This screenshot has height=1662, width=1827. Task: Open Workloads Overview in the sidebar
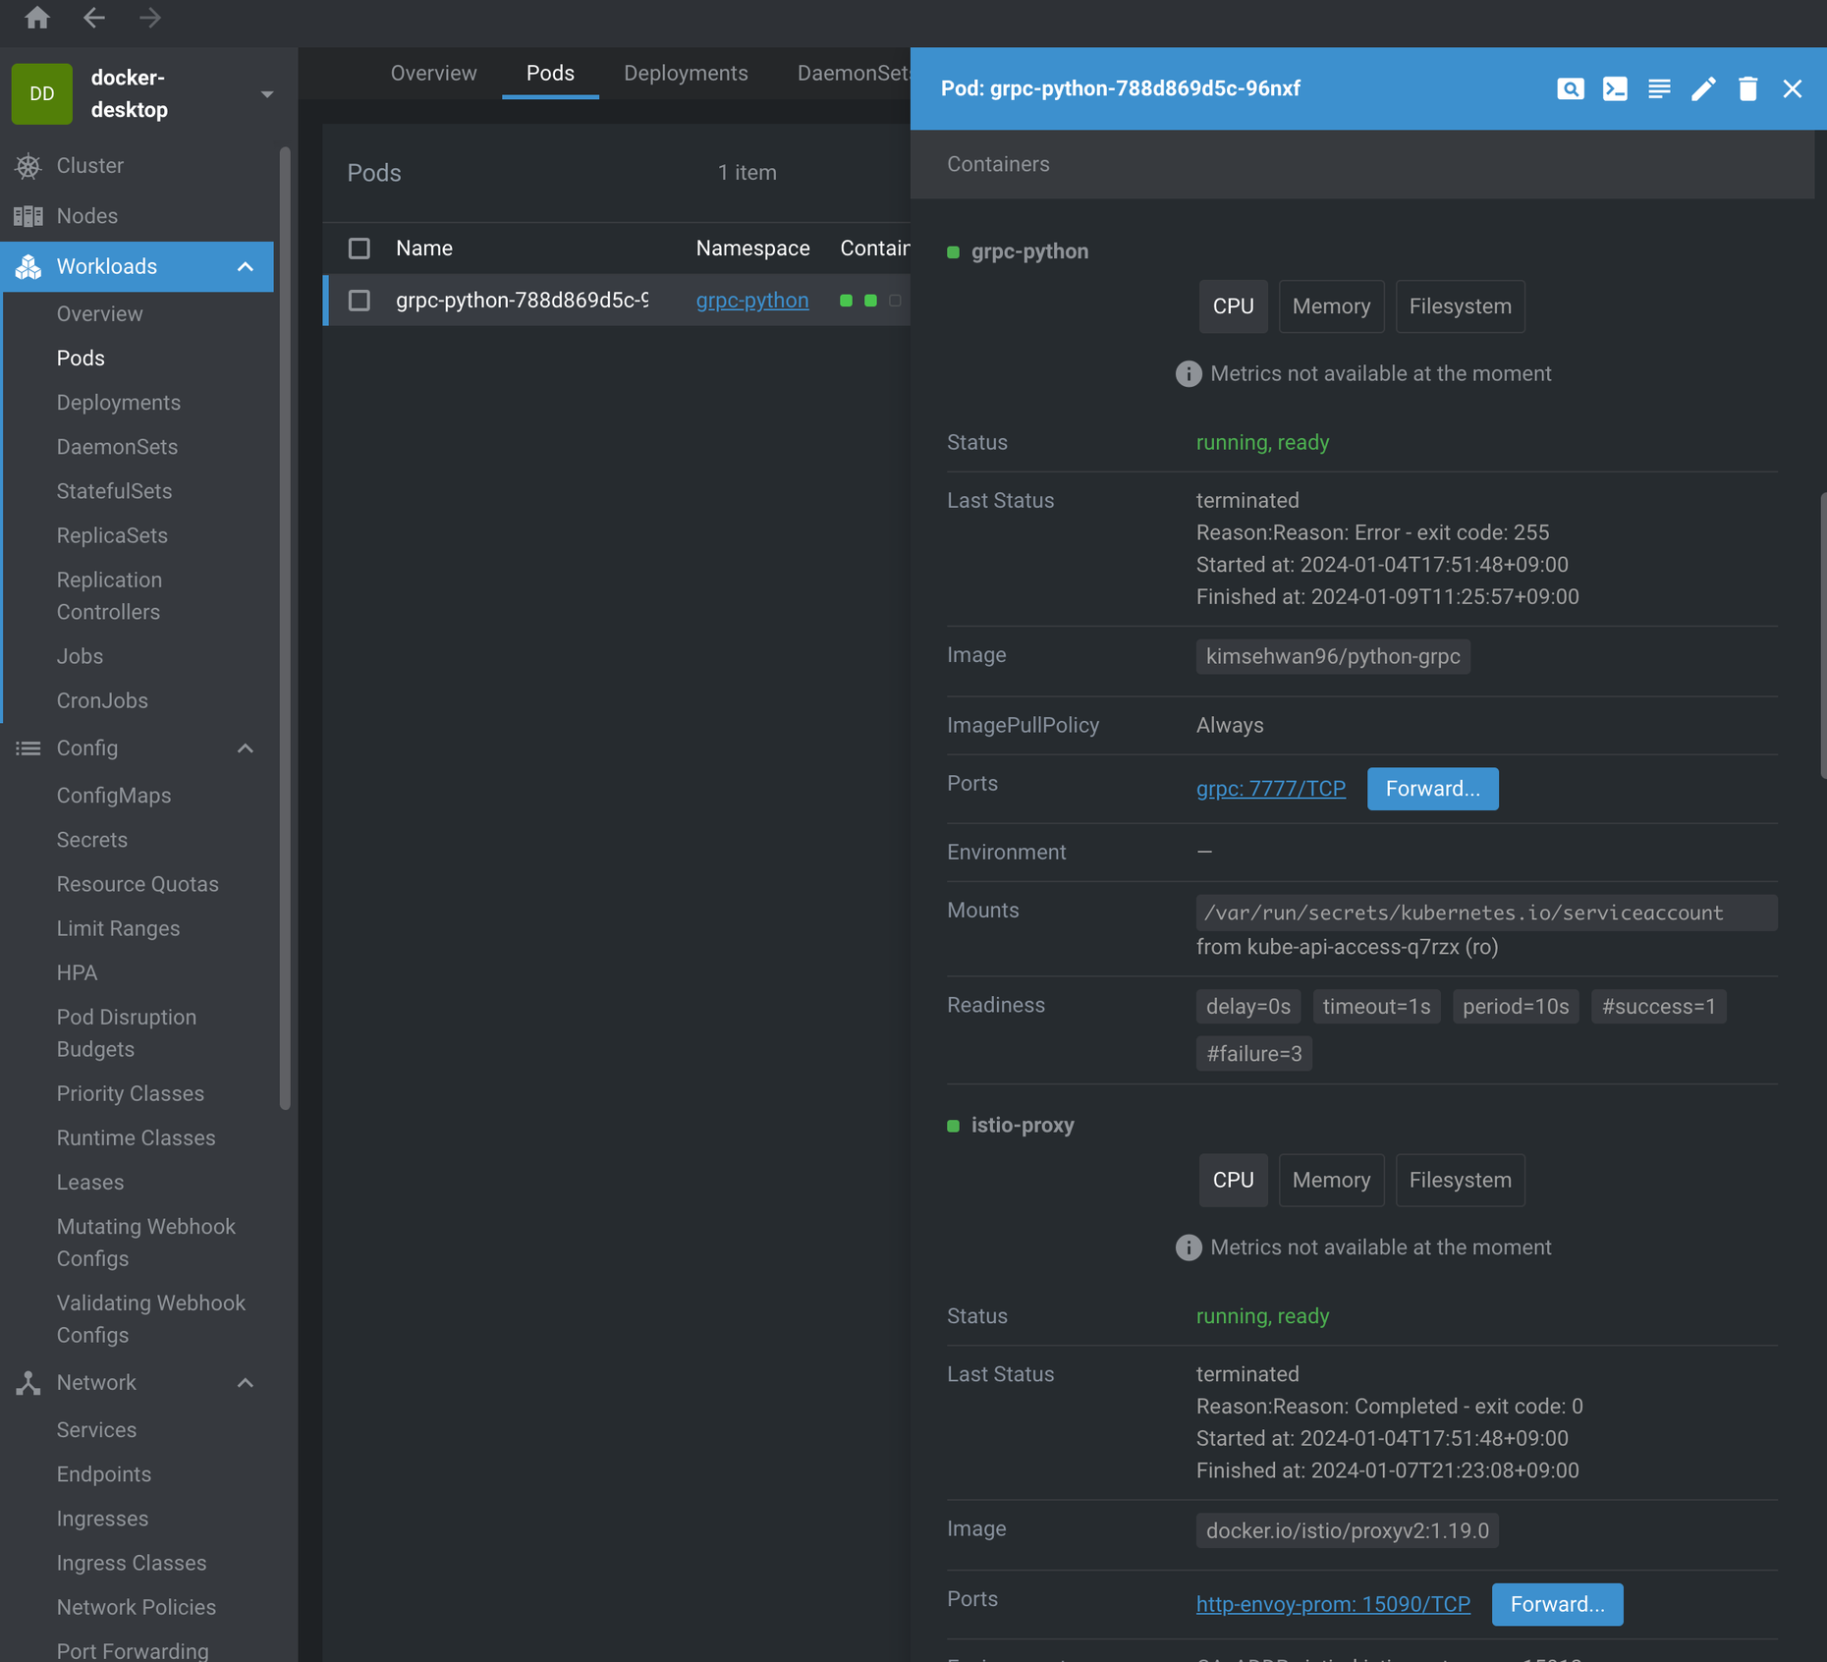tap(99, 314)
